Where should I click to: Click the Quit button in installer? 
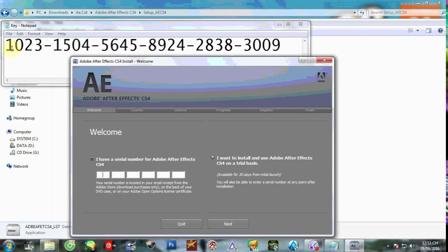point(181,224)
